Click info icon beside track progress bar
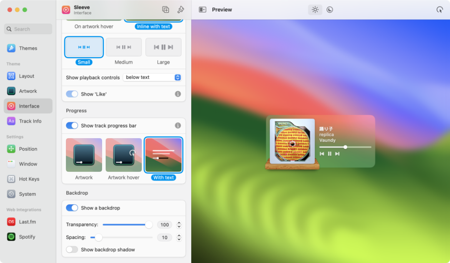Viewport: 450px width, 263px height. (178, 126)
